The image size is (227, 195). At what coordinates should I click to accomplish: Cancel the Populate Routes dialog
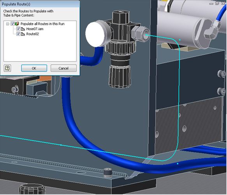coord(63,68)
